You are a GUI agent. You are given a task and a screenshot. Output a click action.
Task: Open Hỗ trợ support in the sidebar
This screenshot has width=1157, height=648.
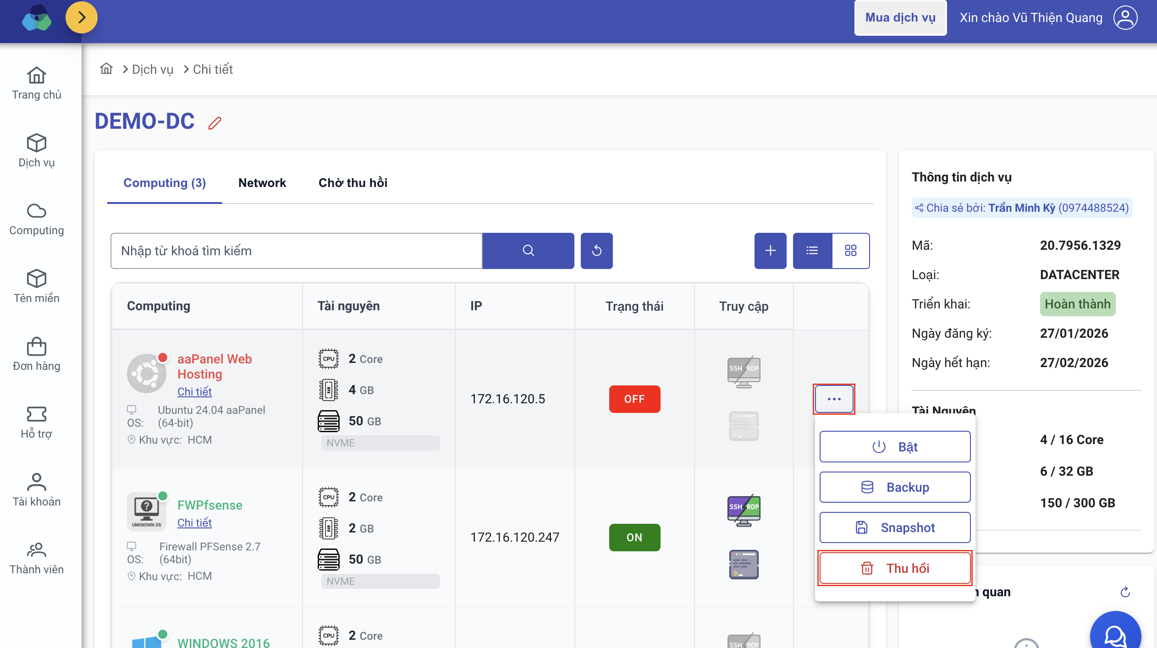tap(37, 422)
